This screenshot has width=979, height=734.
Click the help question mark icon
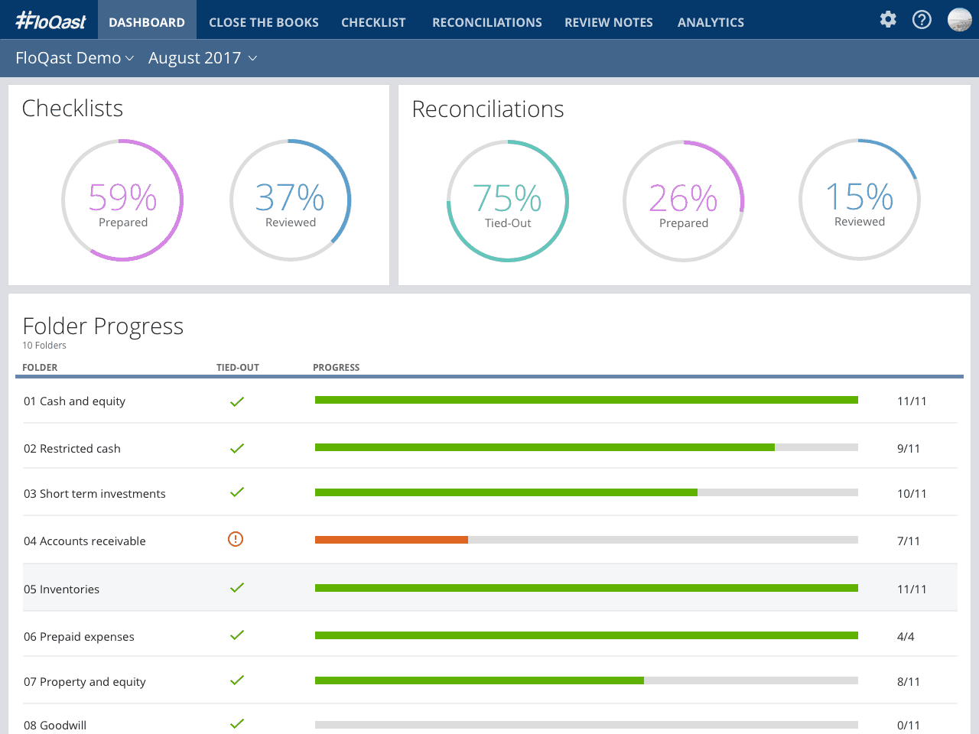coord(922,20)
